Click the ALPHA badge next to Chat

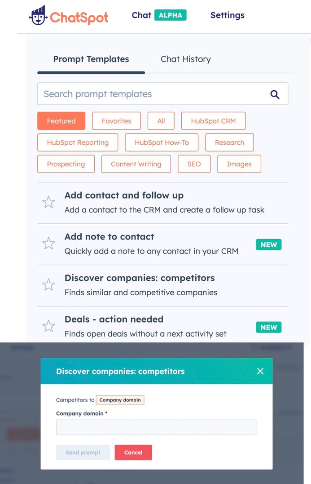(x=171, y=15)
